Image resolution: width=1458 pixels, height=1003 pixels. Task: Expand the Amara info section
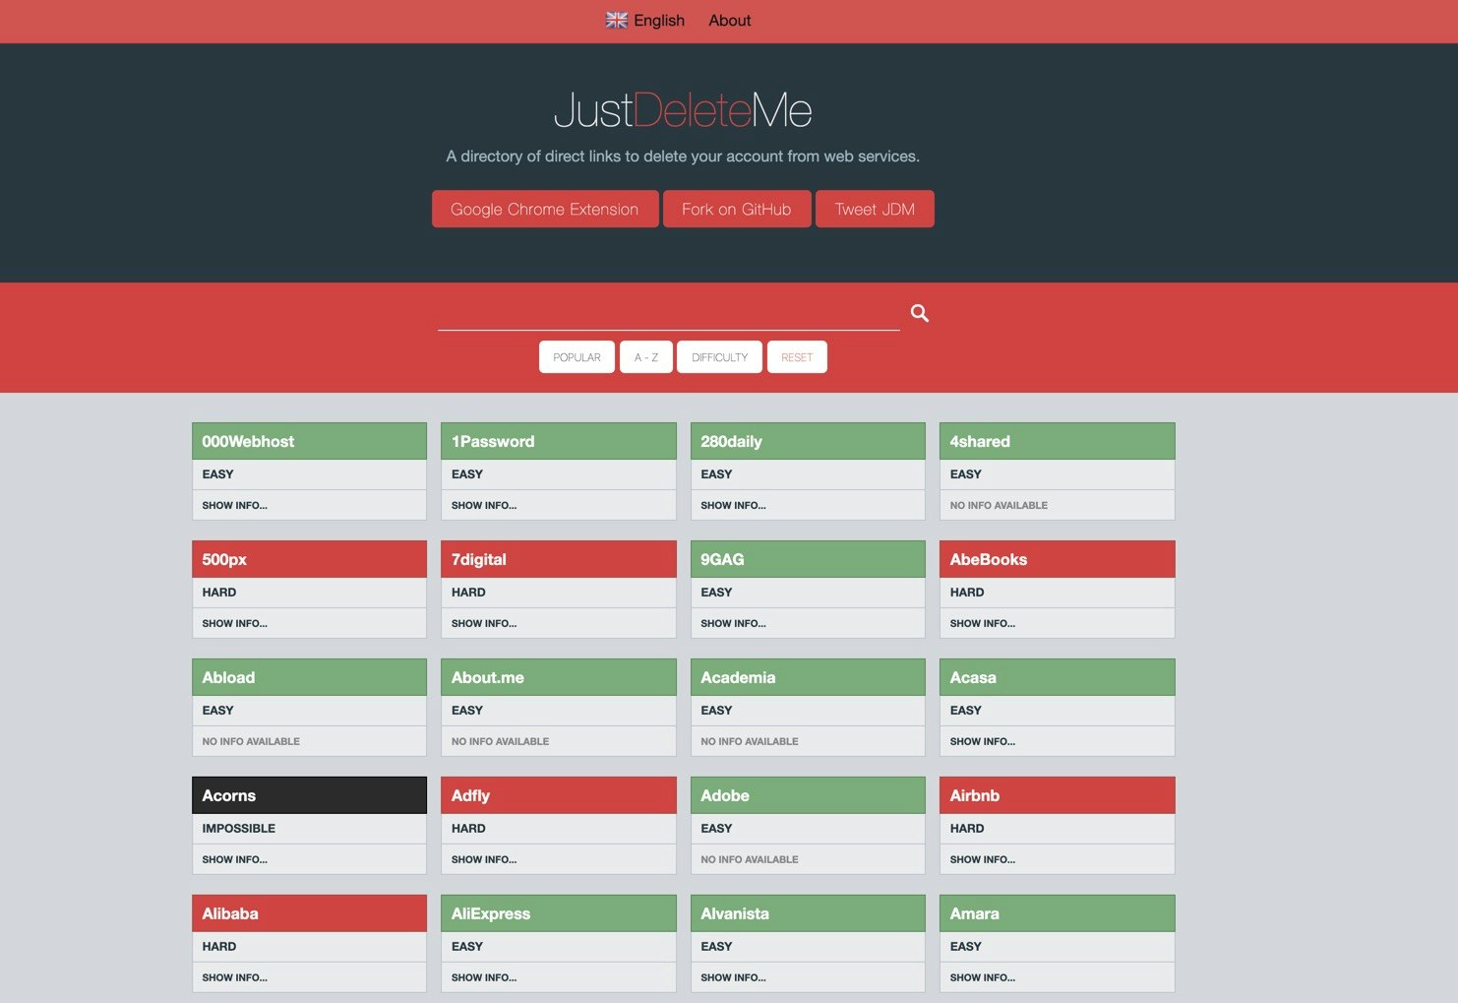point(982,976)
